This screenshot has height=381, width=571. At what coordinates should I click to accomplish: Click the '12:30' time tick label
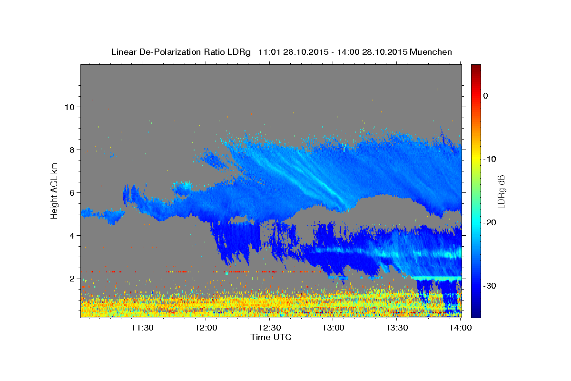pyautogui.click(x=270, y=328)
